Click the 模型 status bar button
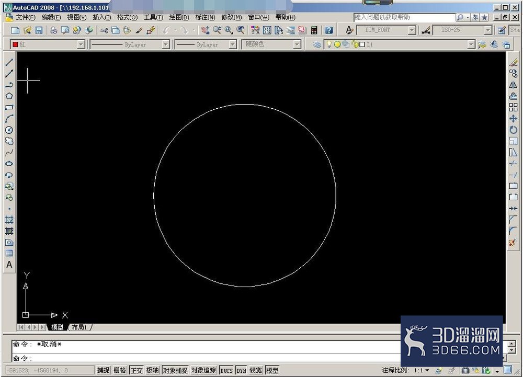This screenshot has height=377, width=523. pyautogui.click(x=272, y=370)
